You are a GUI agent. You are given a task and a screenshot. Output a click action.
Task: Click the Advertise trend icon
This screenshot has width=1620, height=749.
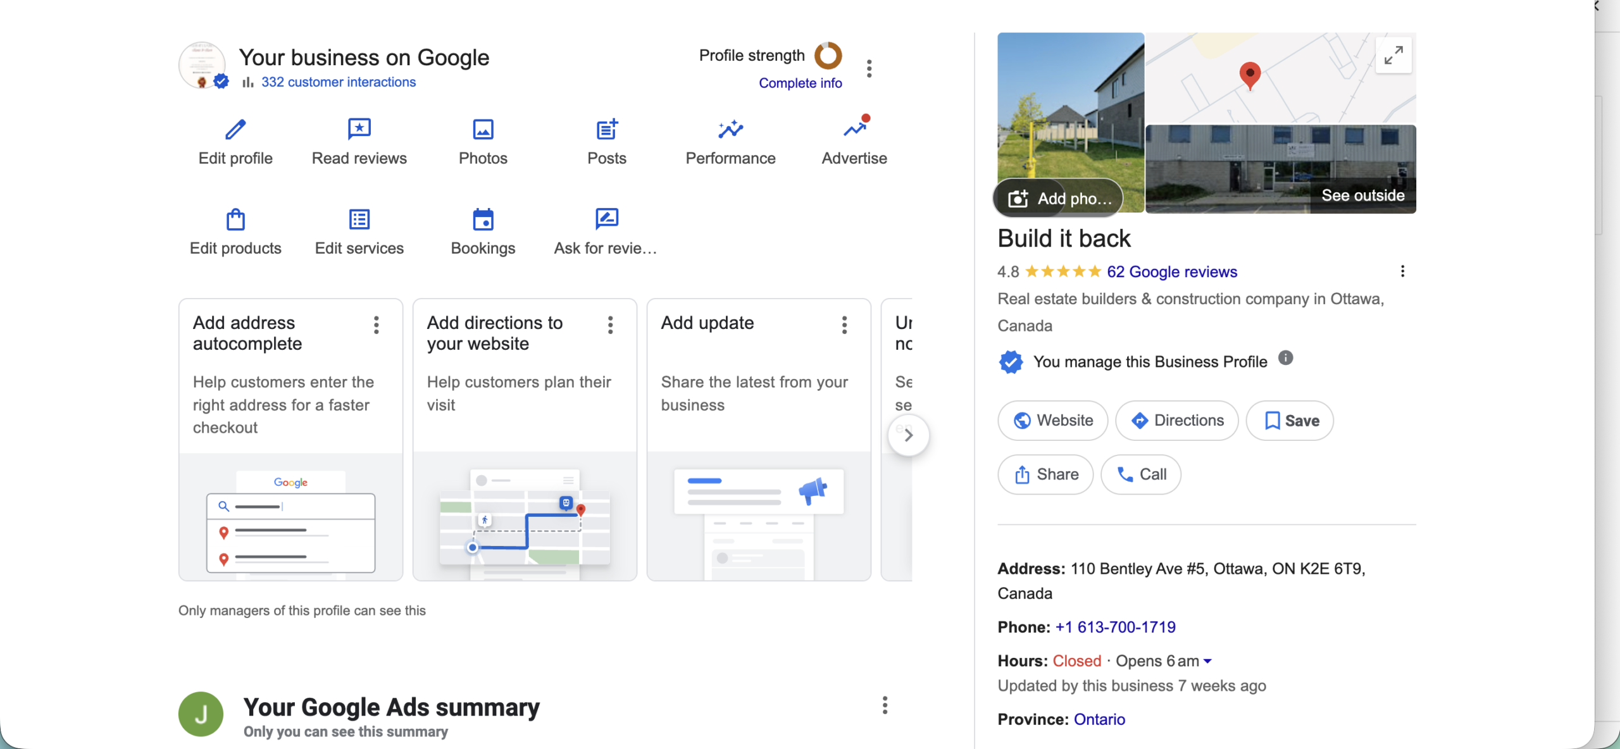coord(854,130)
